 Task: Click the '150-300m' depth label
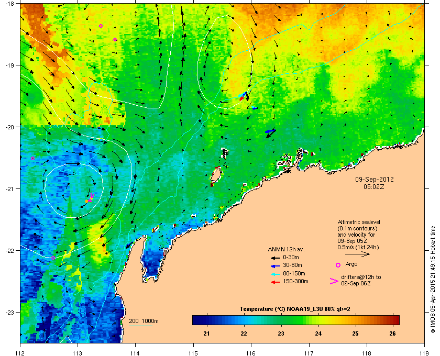coord(295,281)
